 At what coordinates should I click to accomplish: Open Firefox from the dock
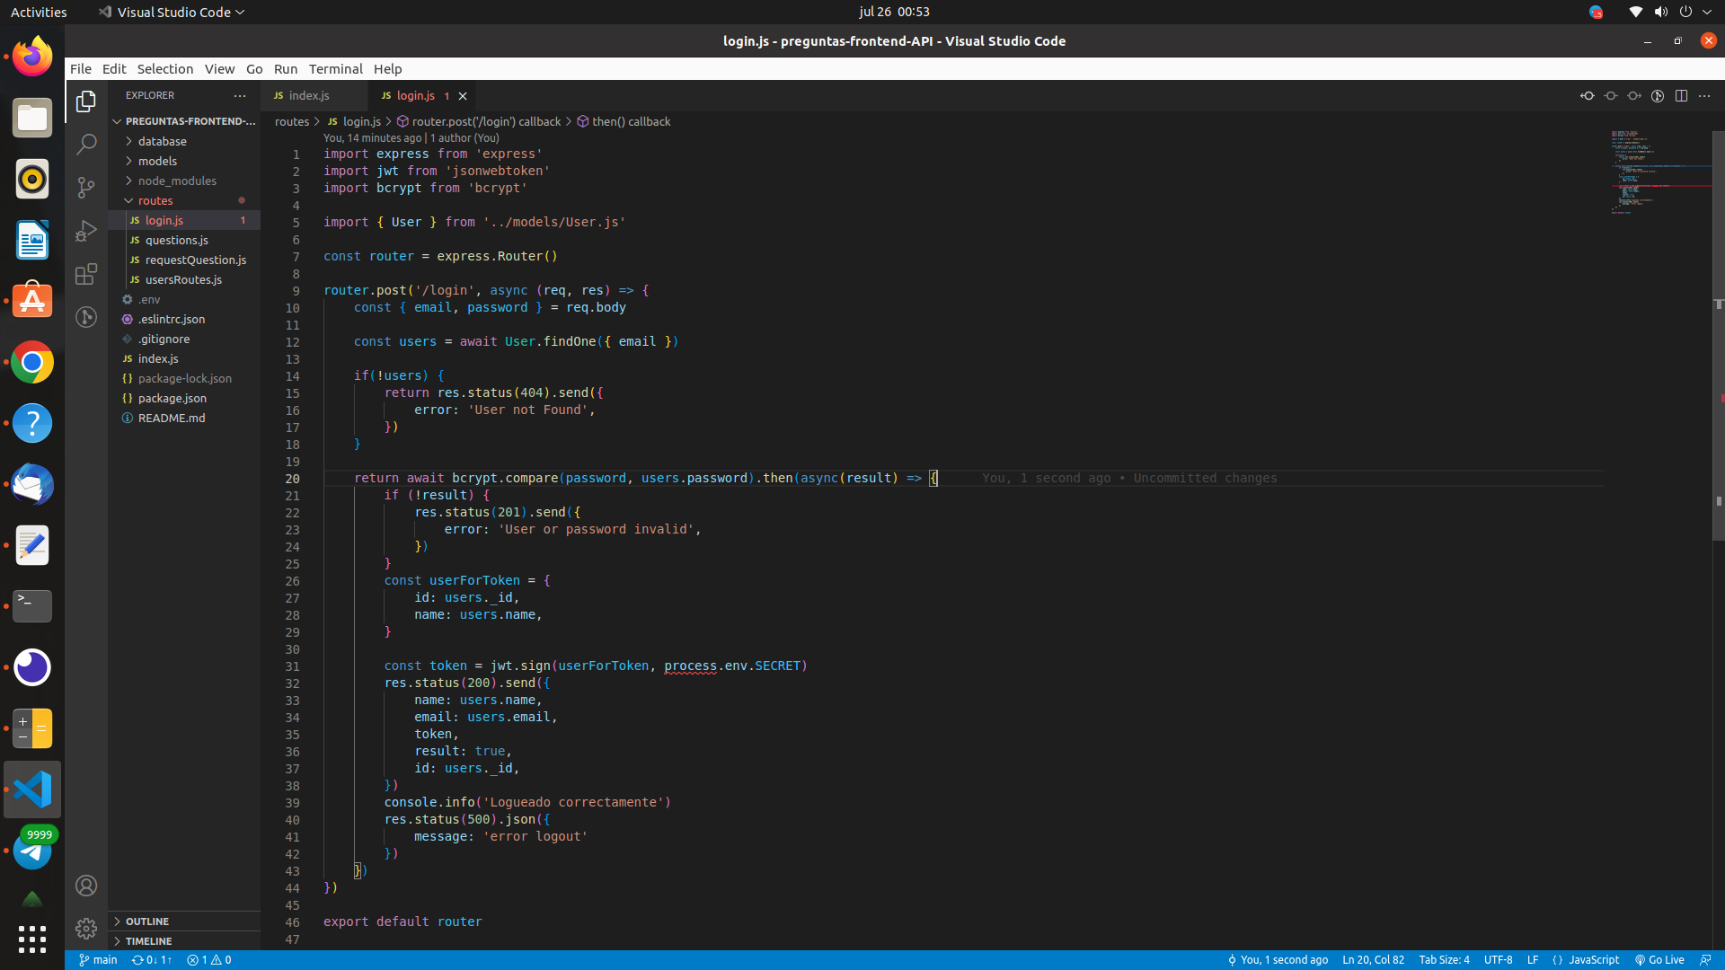[x=32, y=56]
